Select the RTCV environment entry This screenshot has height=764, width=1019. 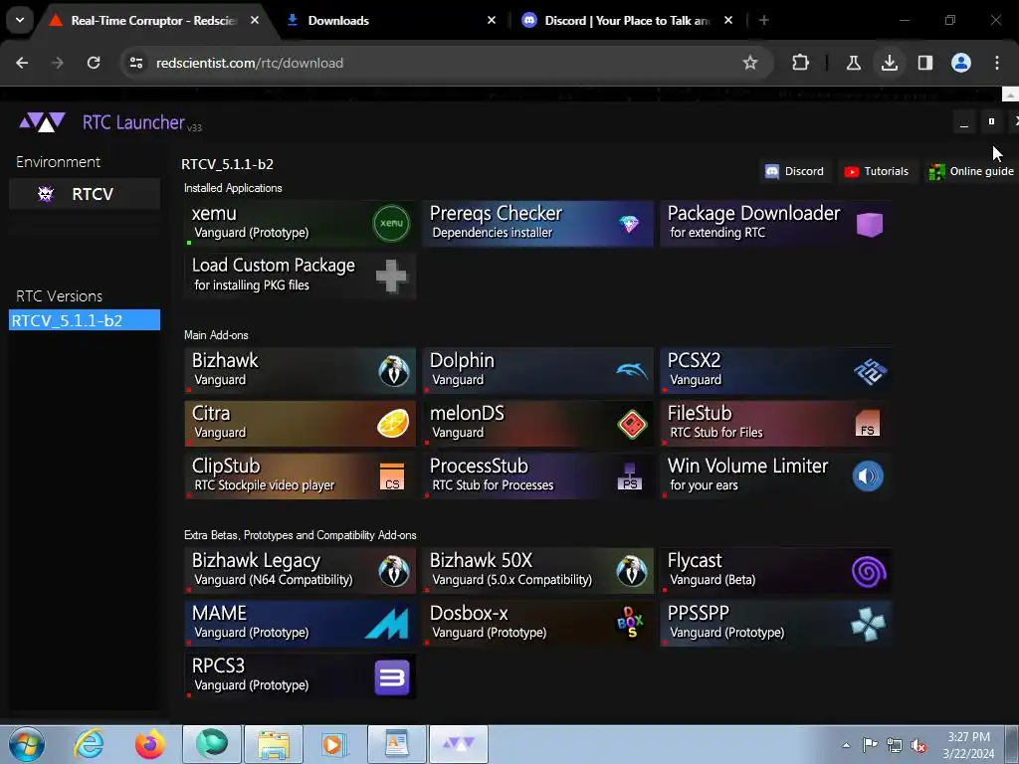click(x=85, y=194)
